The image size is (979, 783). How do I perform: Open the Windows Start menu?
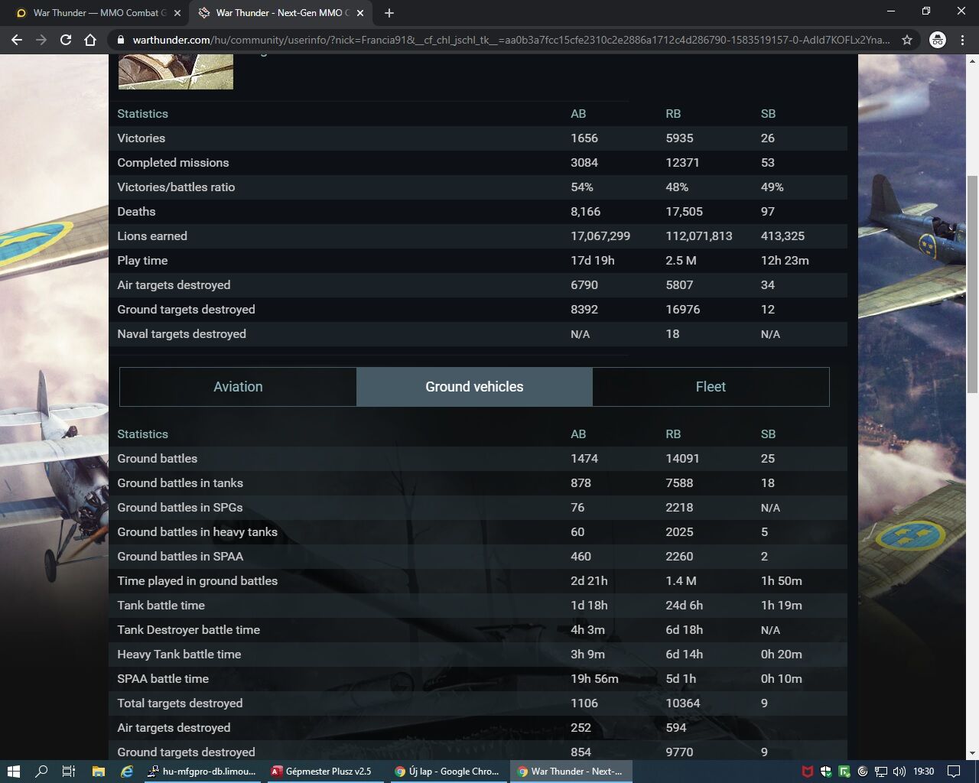(13, 772)
